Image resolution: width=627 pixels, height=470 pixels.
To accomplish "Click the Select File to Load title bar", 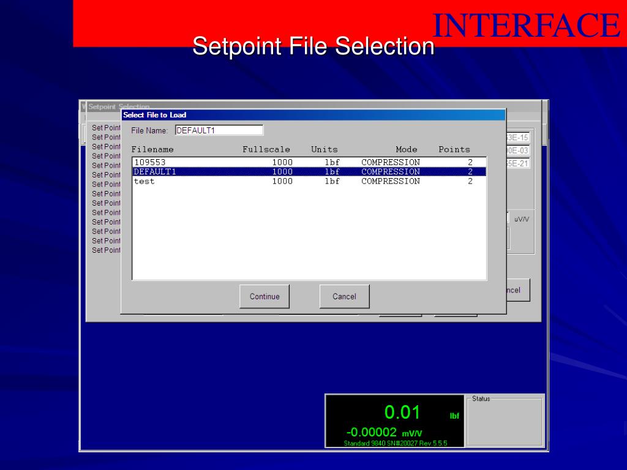I will [x=313, y=115].
